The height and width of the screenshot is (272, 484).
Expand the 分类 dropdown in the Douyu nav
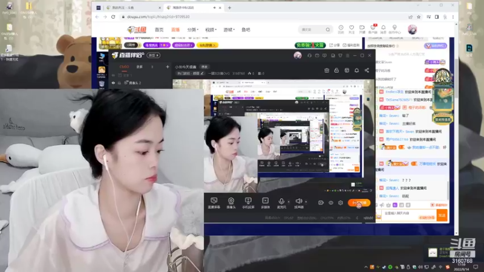192,30
